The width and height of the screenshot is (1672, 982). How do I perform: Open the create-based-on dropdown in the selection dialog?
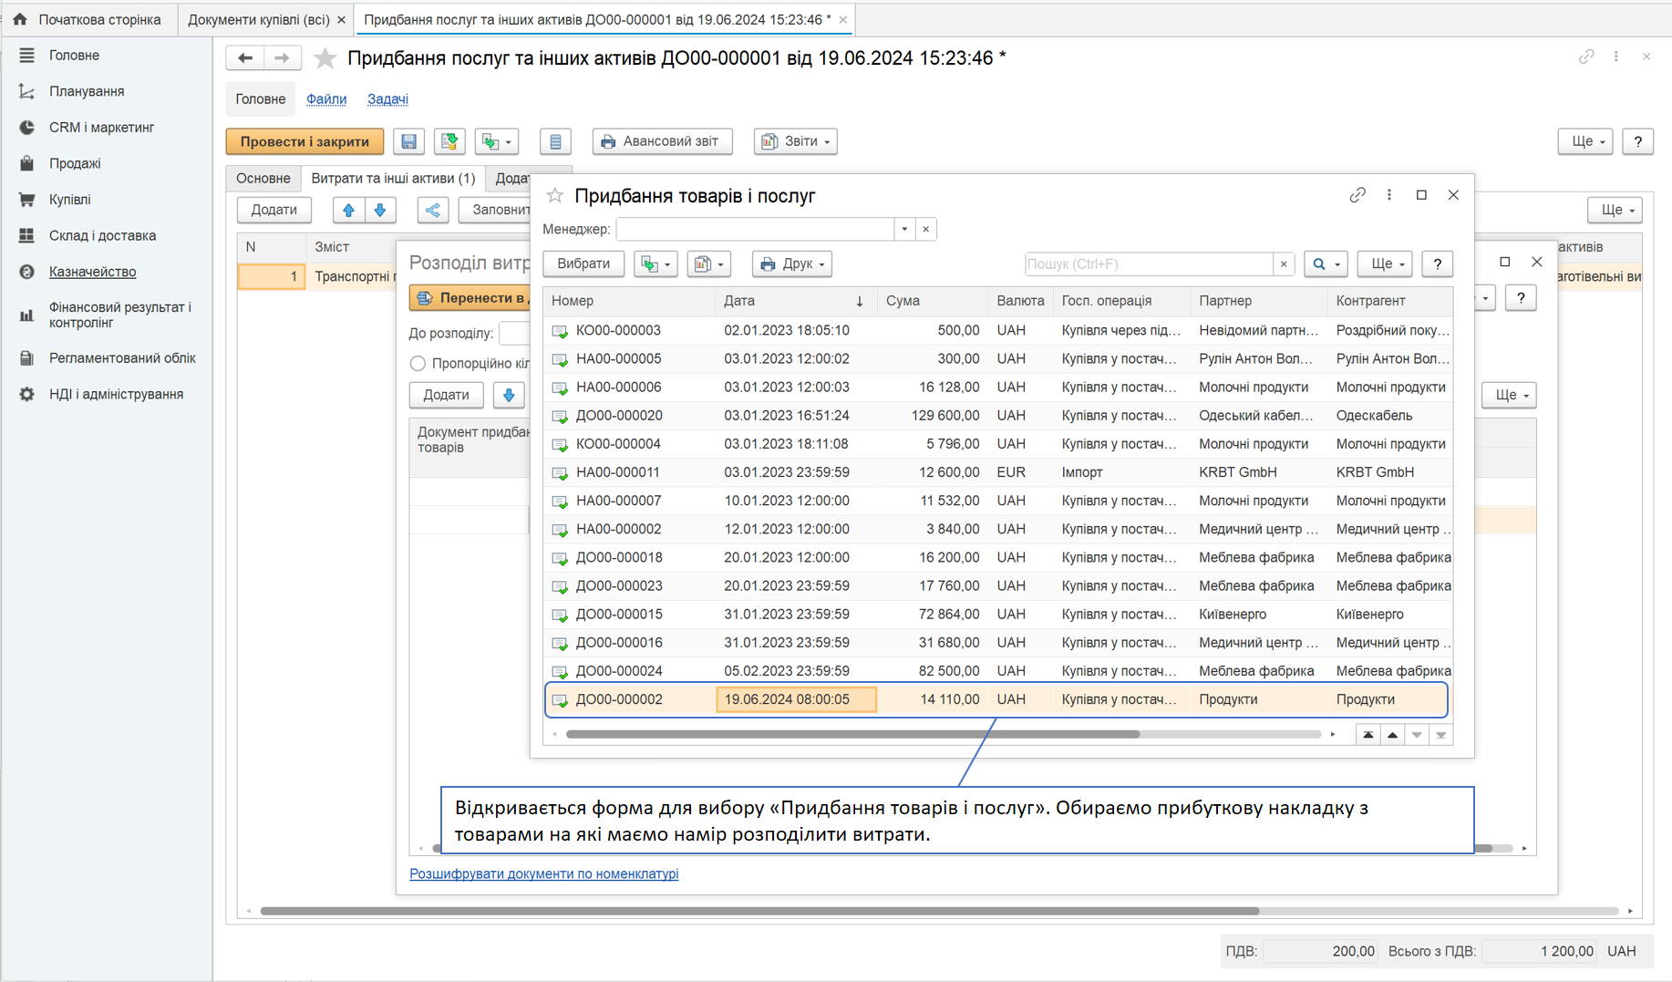[655, 264]
